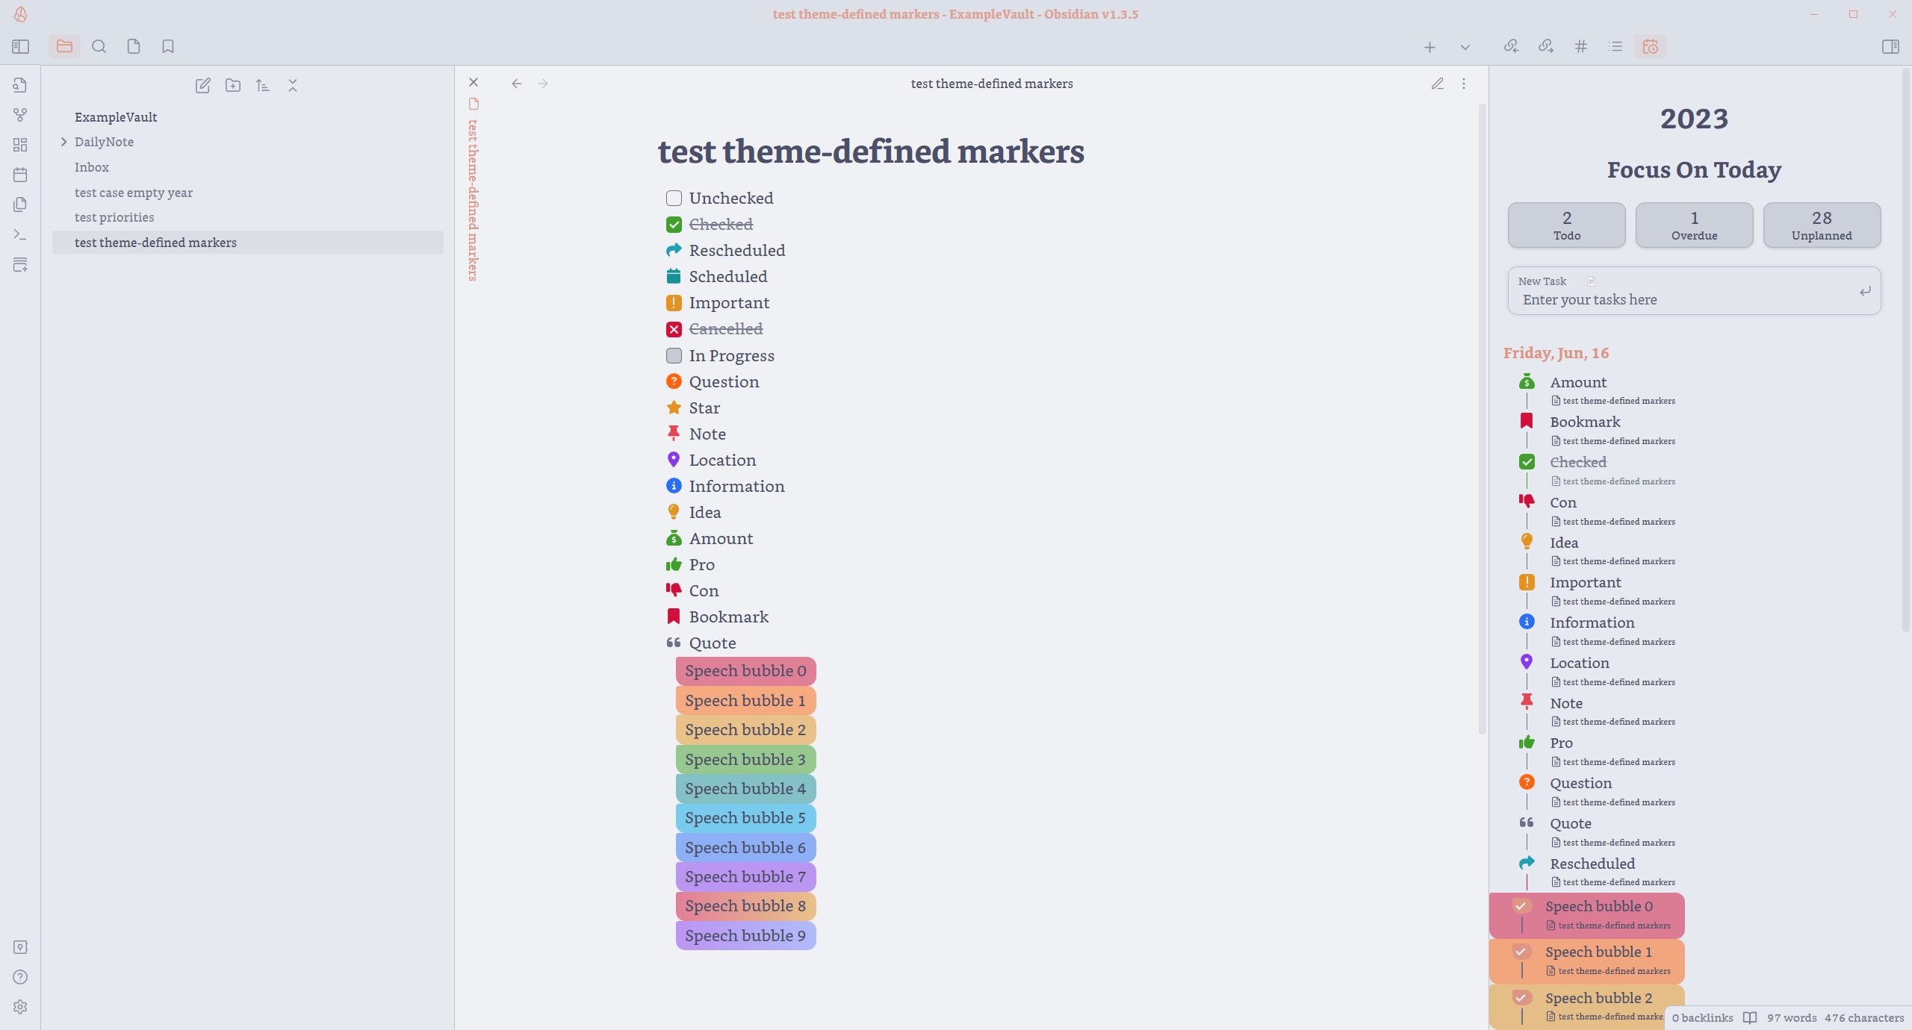Click the Unplanned counter button
Image resolution: width=1912 pixels, height=1030 pixels.
coord(1821,225)
